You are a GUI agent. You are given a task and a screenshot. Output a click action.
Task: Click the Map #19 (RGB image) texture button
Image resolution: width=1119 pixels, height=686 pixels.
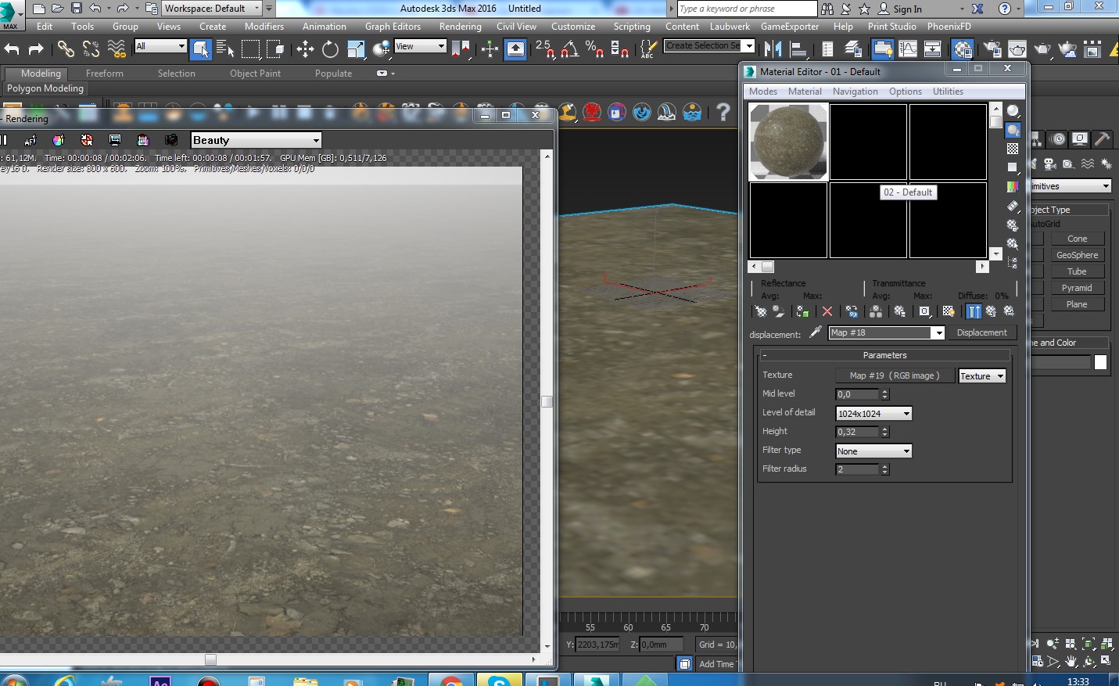pos(895,375)
